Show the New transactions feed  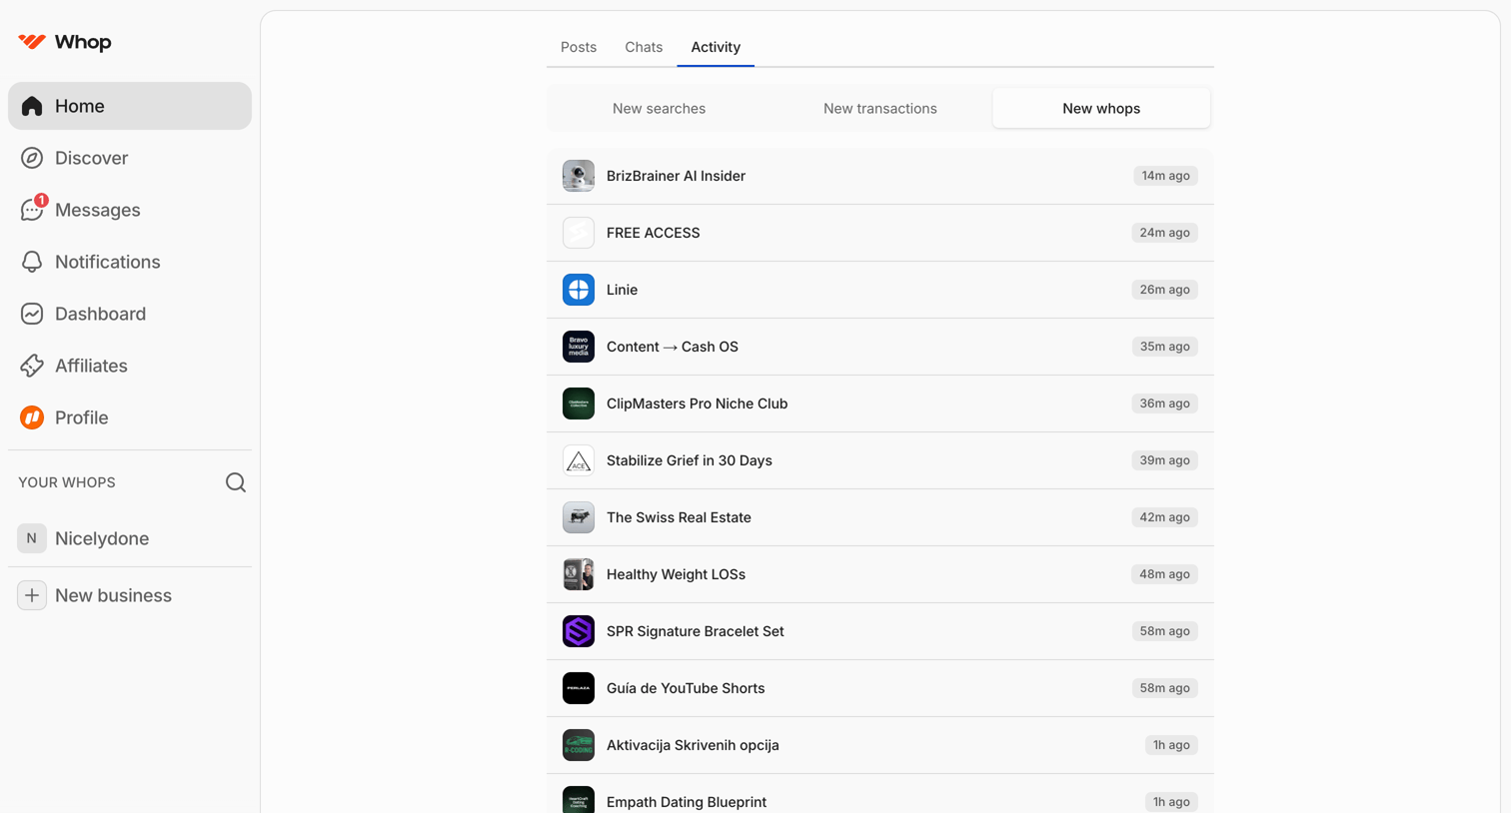(880, 108)
